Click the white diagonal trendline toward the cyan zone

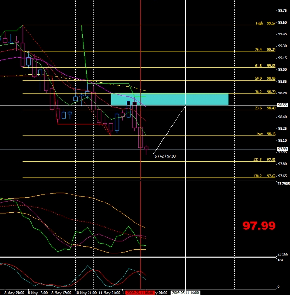(x=169, y=130)
